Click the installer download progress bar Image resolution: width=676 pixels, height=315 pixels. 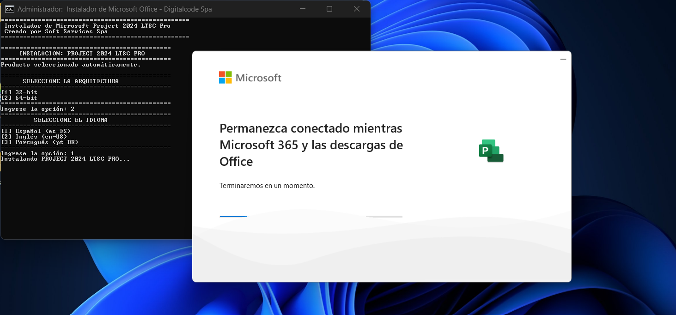pos(311,216)
